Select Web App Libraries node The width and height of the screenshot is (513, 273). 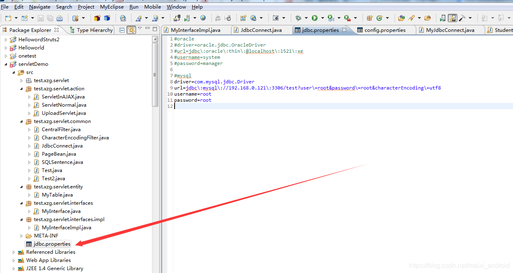point(48,260)
